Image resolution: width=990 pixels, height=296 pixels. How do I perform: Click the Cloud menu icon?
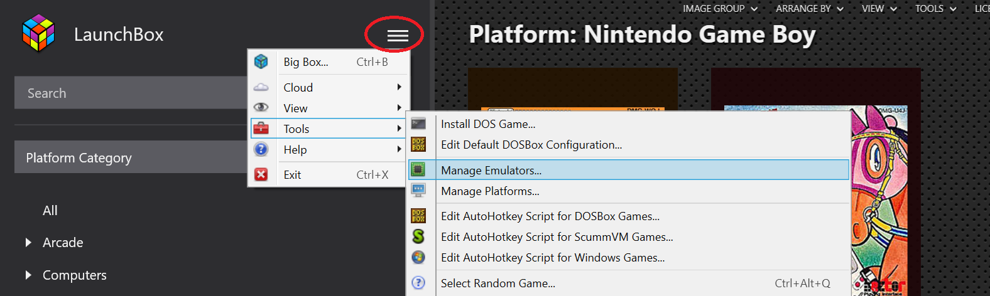pyautogui.click(x=261, y=87)
